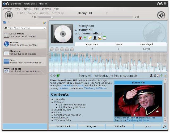170x133 pixels.
Task: Open the Amarok menu
Action: (x=8, y=9)
